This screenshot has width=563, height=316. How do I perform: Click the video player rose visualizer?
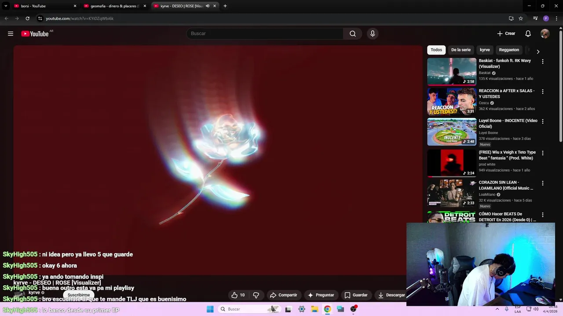(218, 160)
